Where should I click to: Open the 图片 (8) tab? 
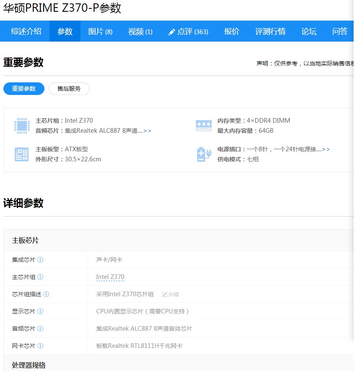pyautogui.click(x=100, y=31)
